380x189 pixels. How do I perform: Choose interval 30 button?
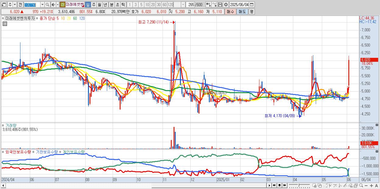[159, 5]
